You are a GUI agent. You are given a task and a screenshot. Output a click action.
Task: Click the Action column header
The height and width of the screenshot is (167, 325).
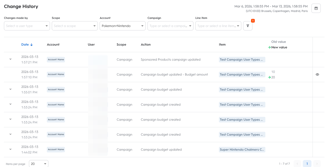tap(145, 45)
